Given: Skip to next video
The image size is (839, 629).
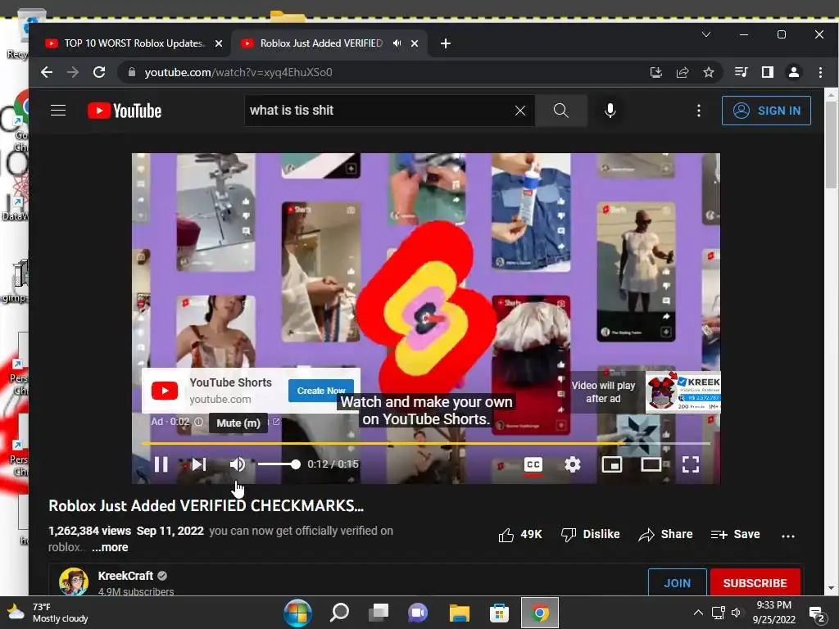Looking at the screenshot, I should (x=199, y=464).
